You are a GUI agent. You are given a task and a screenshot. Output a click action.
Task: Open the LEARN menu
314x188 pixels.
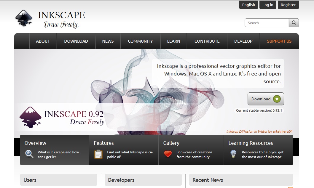pyautogui.click(x=174, y=41)
